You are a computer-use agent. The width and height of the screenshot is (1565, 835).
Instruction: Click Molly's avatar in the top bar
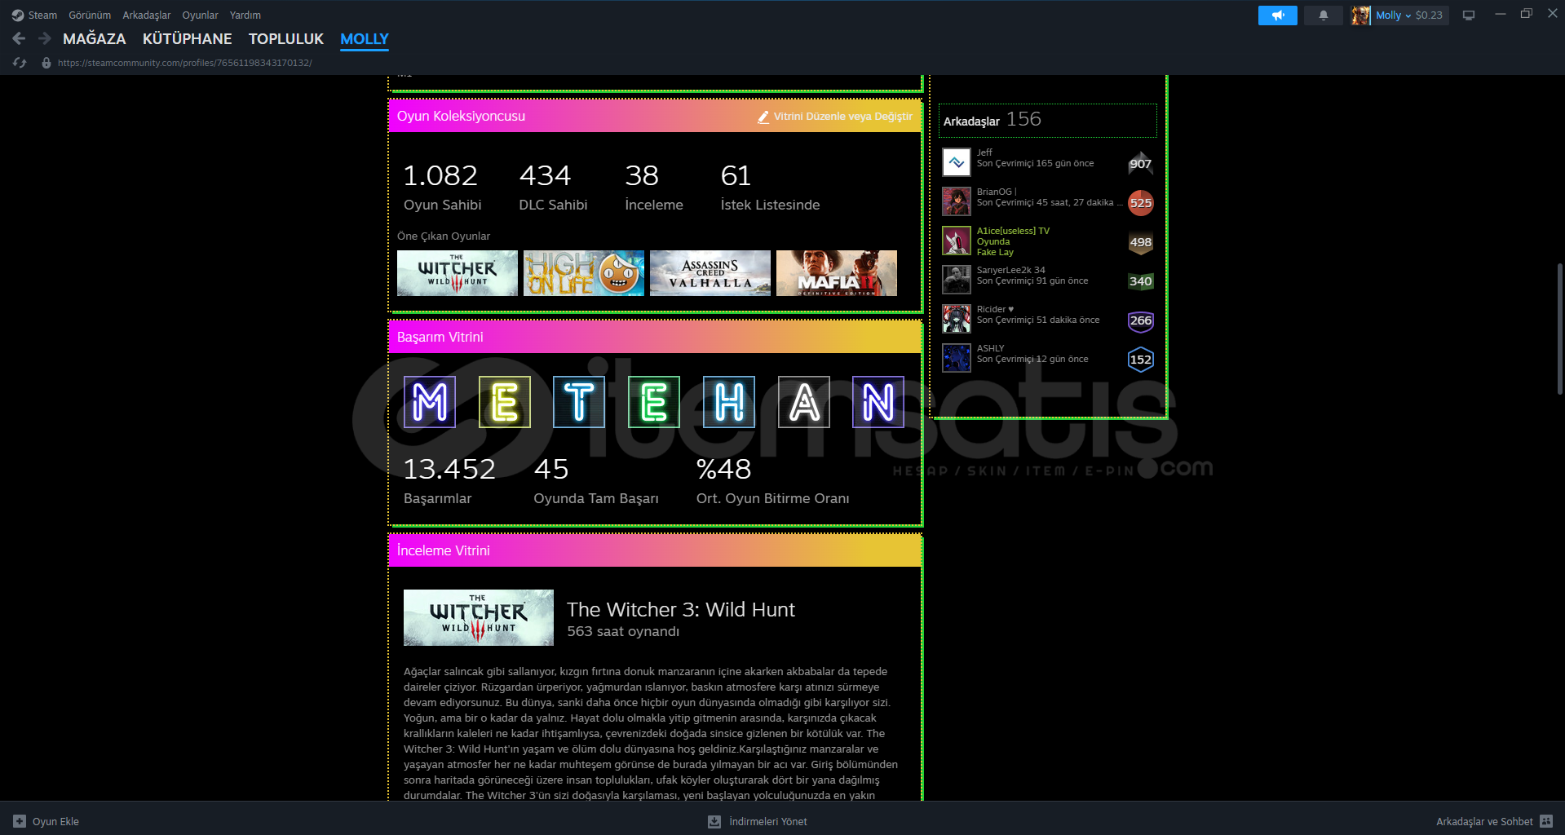1360,15
